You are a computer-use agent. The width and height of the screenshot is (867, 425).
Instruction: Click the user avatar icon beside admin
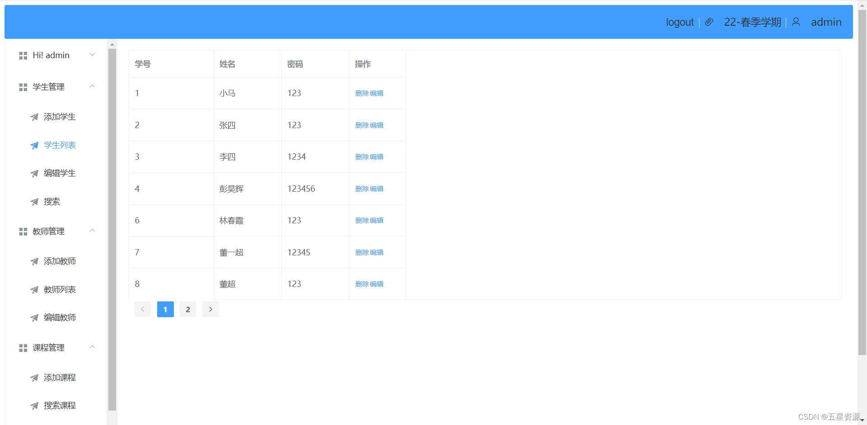[796, 22]
